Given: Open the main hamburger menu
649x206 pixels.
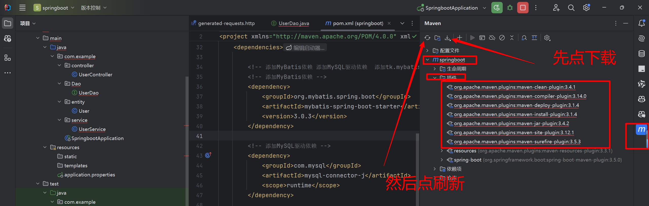Looking at the screenshot, I should 23,8.
